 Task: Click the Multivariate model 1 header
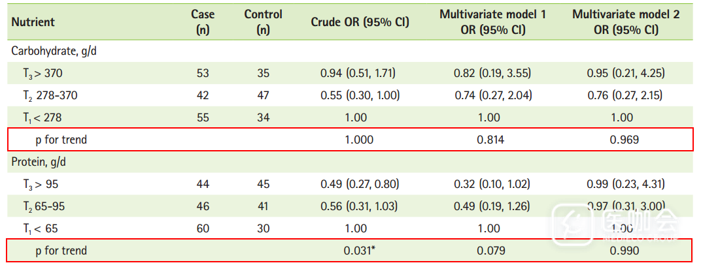click(x=492, y=22)
